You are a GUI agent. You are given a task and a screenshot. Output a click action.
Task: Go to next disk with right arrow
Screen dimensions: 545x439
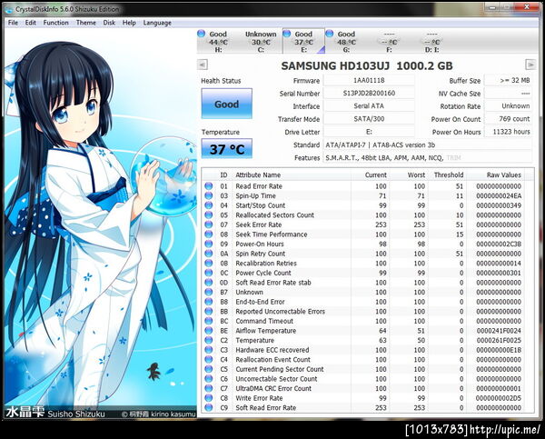530,65
